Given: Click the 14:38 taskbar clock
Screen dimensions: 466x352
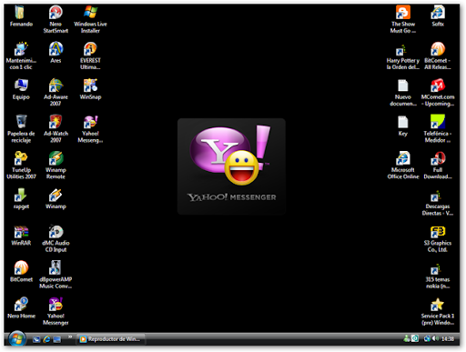Looking at the screenshot, I should (448, 339).
